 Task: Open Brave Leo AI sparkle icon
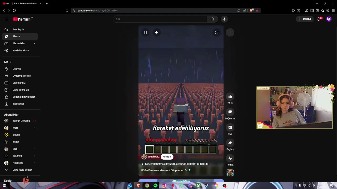pyautogui.click(x=323, y=10)
